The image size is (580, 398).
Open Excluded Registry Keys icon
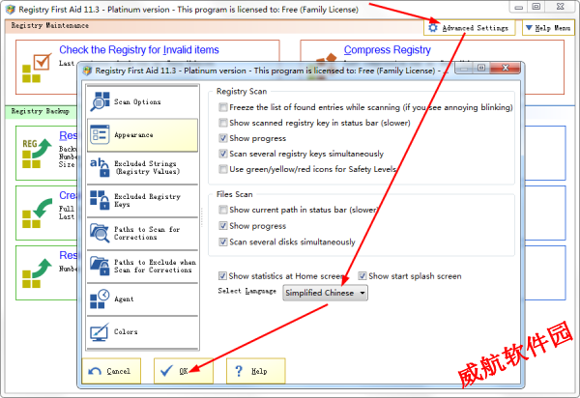pyautogui.click(x=100, y=200)
